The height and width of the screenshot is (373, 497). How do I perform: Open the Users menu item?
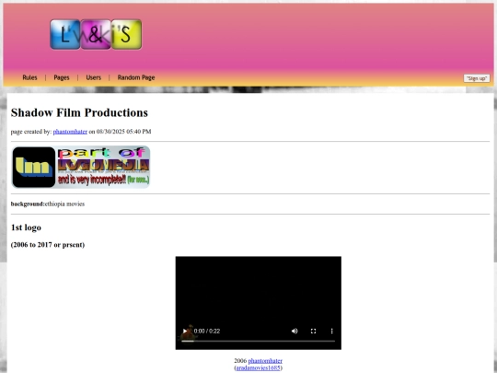point(94,77)
